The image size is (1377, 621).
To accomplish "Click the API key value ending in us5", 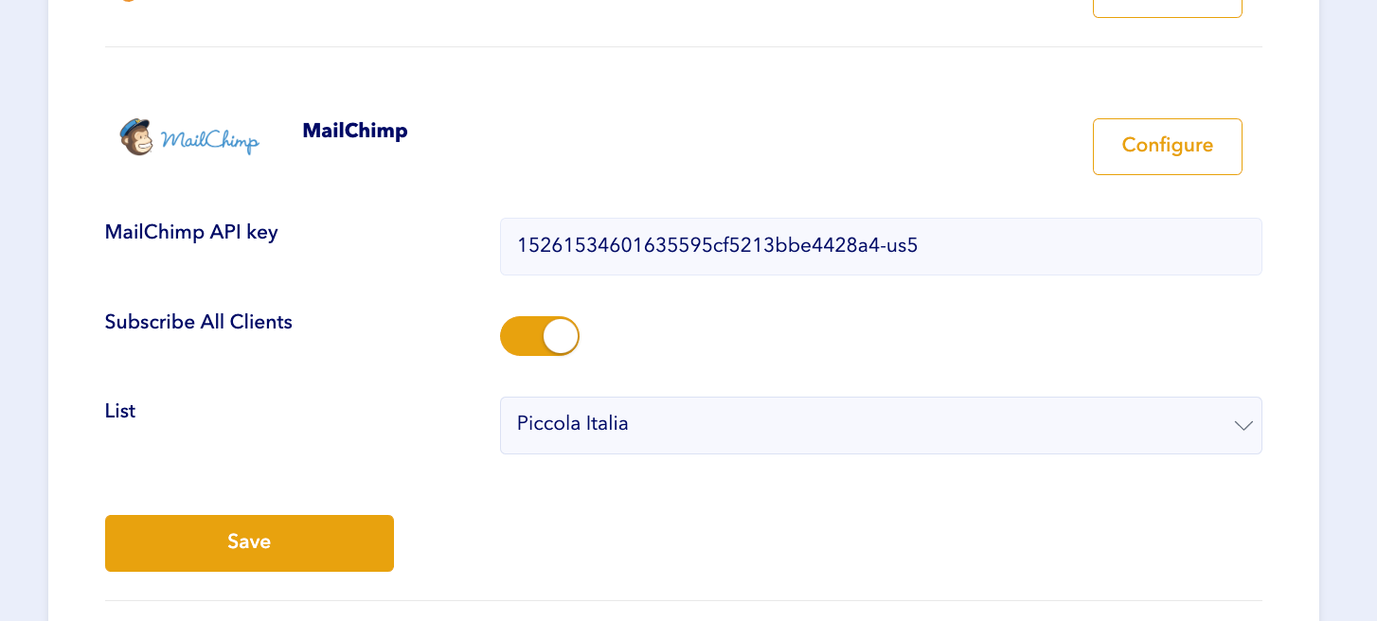I will click(717, 246).
